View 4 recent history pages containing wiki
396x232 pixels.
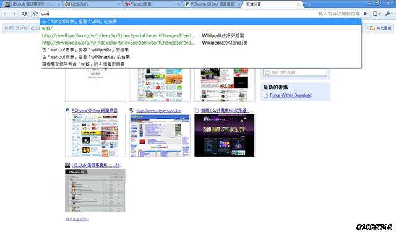coord(200,64)
